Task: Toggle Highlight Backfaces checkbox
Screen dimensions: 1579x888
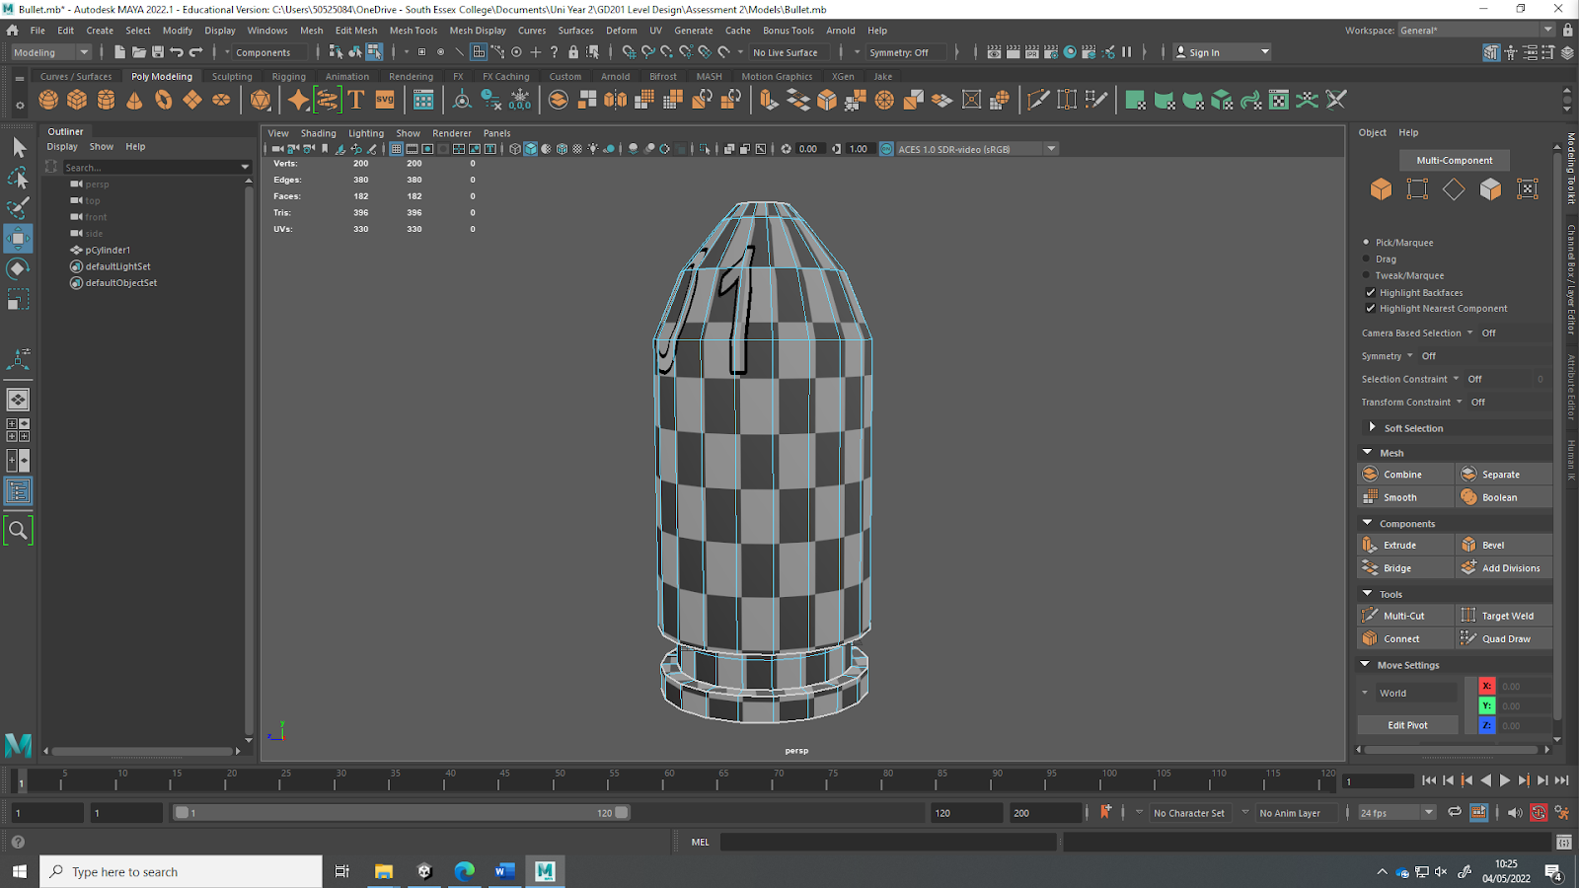Action: point(1370,292)
